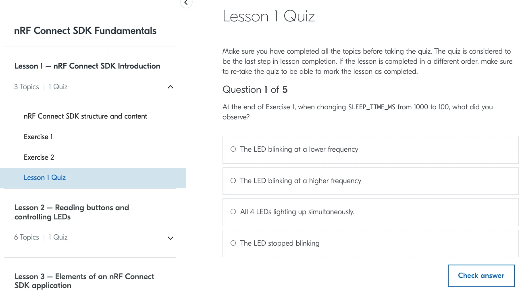Click "Lesson 1 — nRF Connect SDK Introduction"

87,66
